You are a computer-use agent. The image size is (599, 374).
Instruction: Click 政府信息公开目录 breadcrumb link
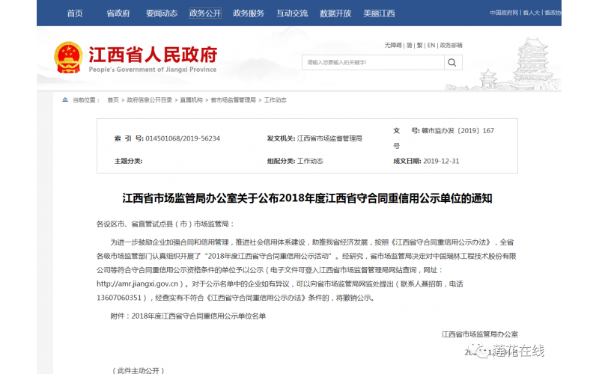coord(149,100)
